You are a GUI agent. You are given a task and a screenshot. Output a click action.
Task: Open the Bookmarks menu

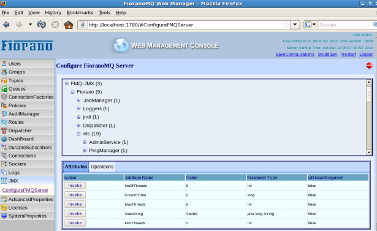click(x=80, y=12)
